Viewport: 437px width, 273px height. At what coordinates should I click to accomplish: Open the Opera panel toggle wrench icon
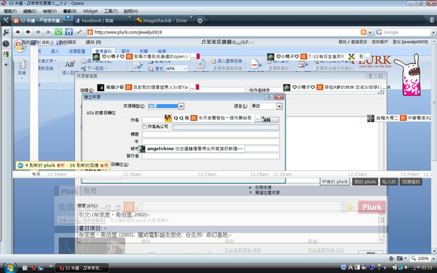coord(6,20)
